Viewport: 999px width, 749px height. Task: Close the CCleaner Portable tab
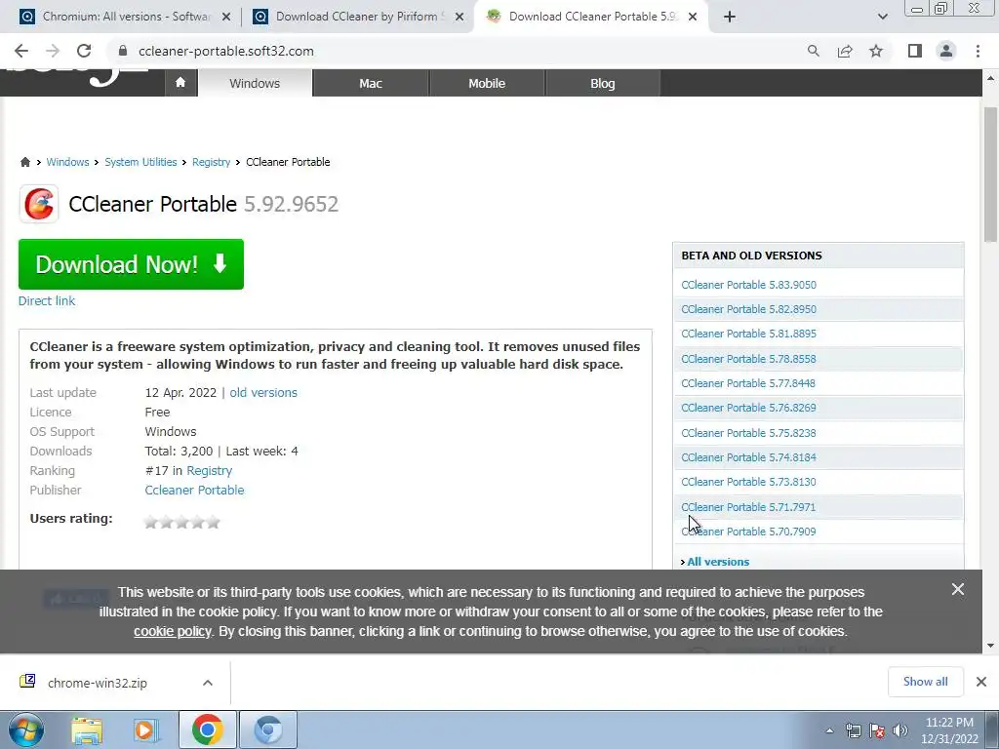pos(693,17)
